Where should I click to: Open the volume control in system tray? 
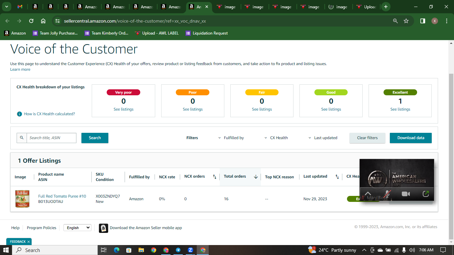tap(412, 250)
